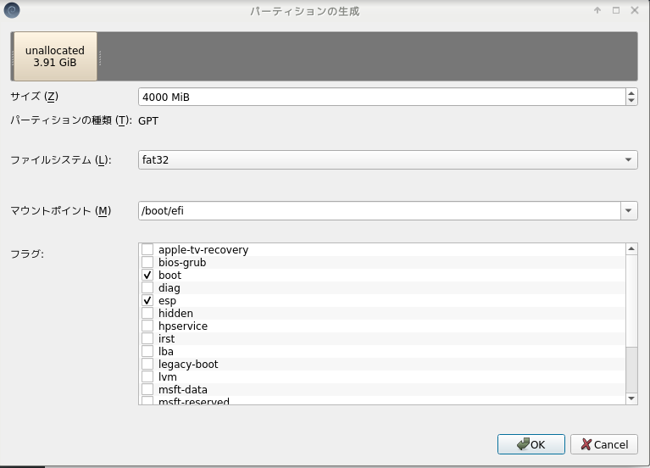Close the partition creation dialog window
This screenshot has height=468, width=650.
(x=635, y=11)
